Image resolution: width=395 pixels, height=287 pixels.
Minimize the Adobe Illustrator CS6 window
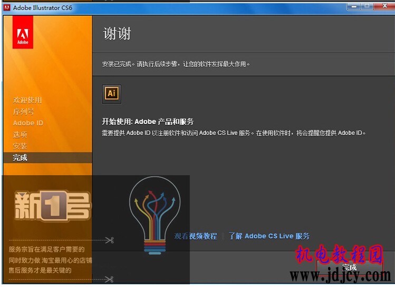click(x=354, y=6)
